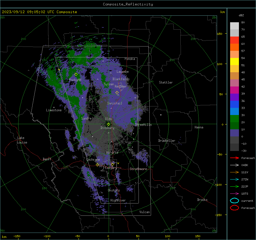Click the Airdrie city label
The width and height of the screenshot is (256, 240).
pyautogui.click(x=112, y=152)
